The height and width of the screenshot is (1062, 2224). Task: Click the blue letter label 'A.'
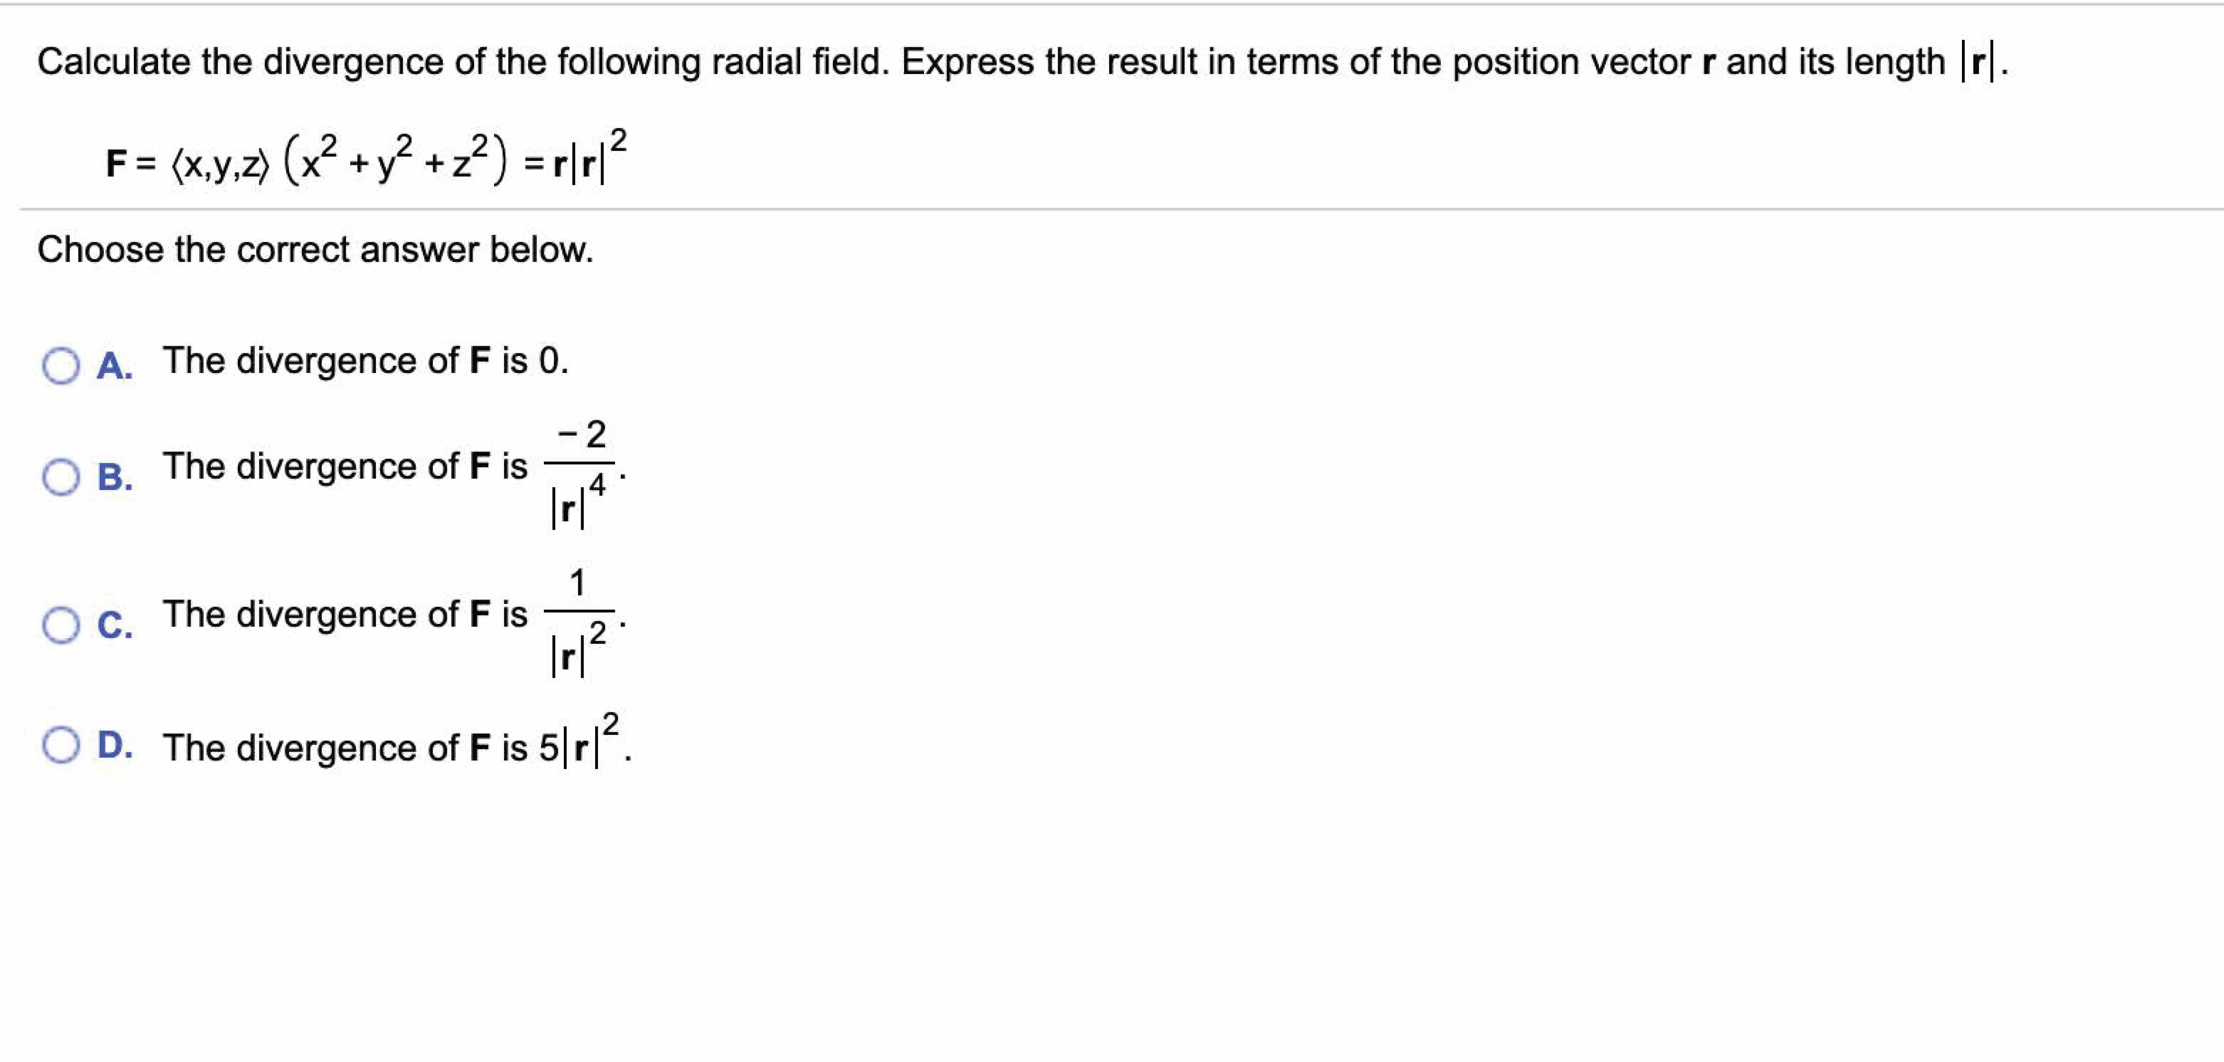click(x=115, y=366)
